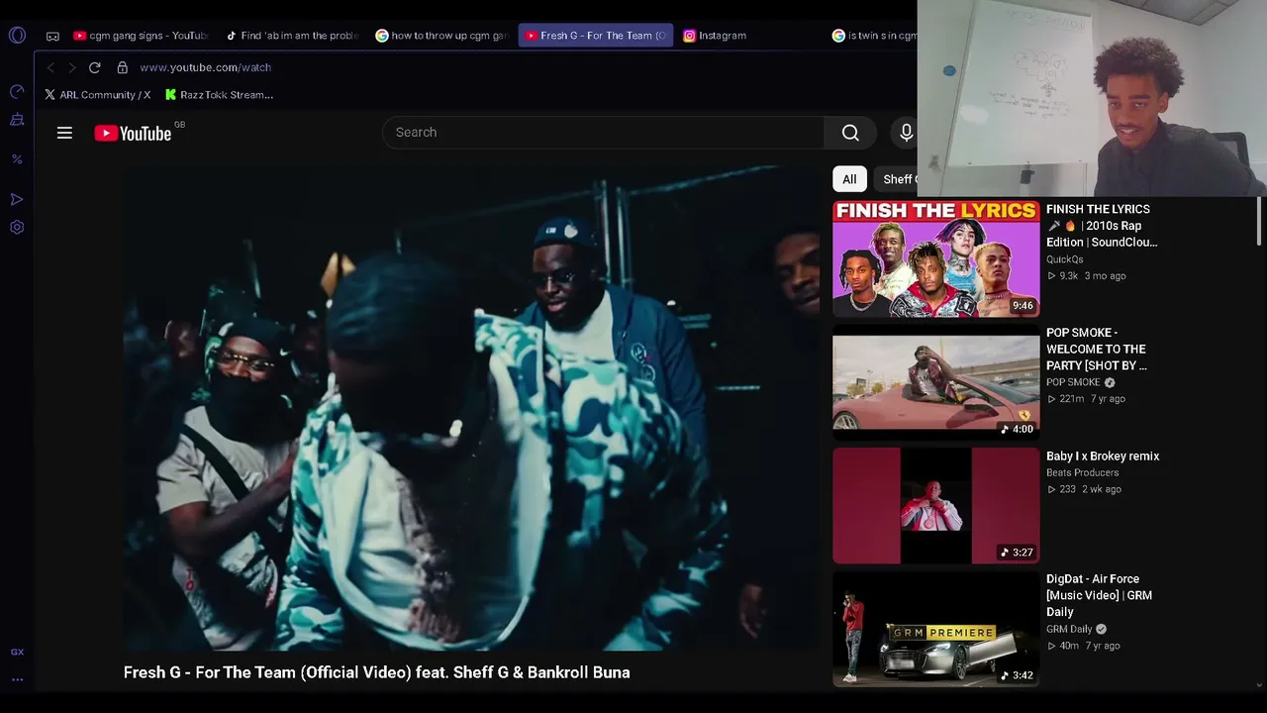Open the Pop Smoke pink car thumbnail

coord(936,382)
